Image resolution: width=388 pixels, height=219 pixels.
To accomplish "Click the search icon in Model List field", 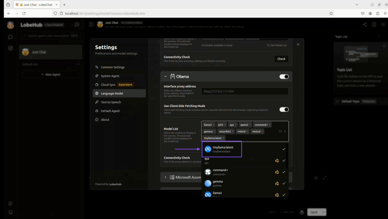I will click(285, 132).
